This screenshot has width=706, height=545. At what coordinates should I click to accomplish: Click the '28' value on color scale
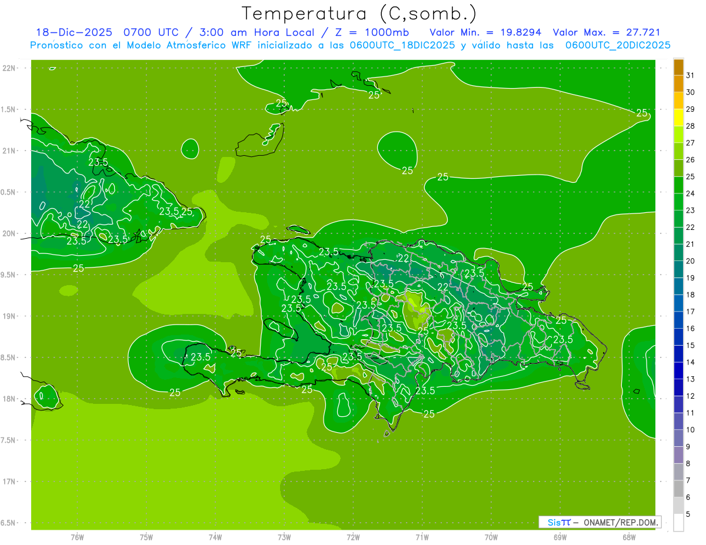(x=691, y=126)
